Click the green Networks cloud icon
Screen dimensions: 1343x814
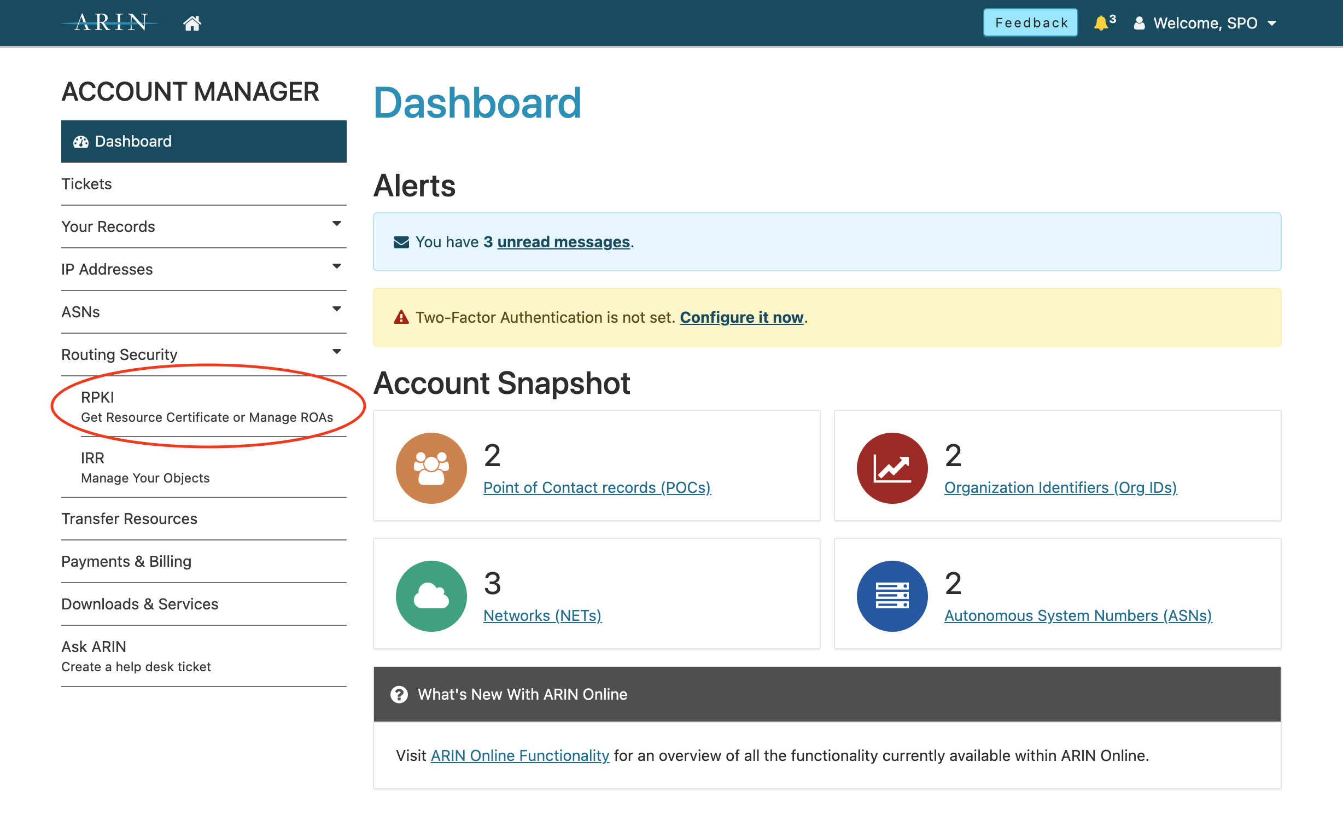coord(431,596)
